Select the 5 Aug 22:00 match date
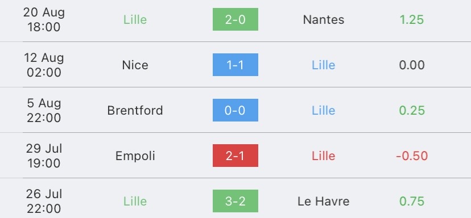 [x=44, y=110]
